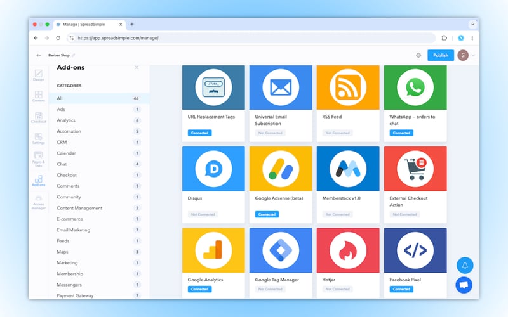Filter add-ons by Community category

click(99, 197)
